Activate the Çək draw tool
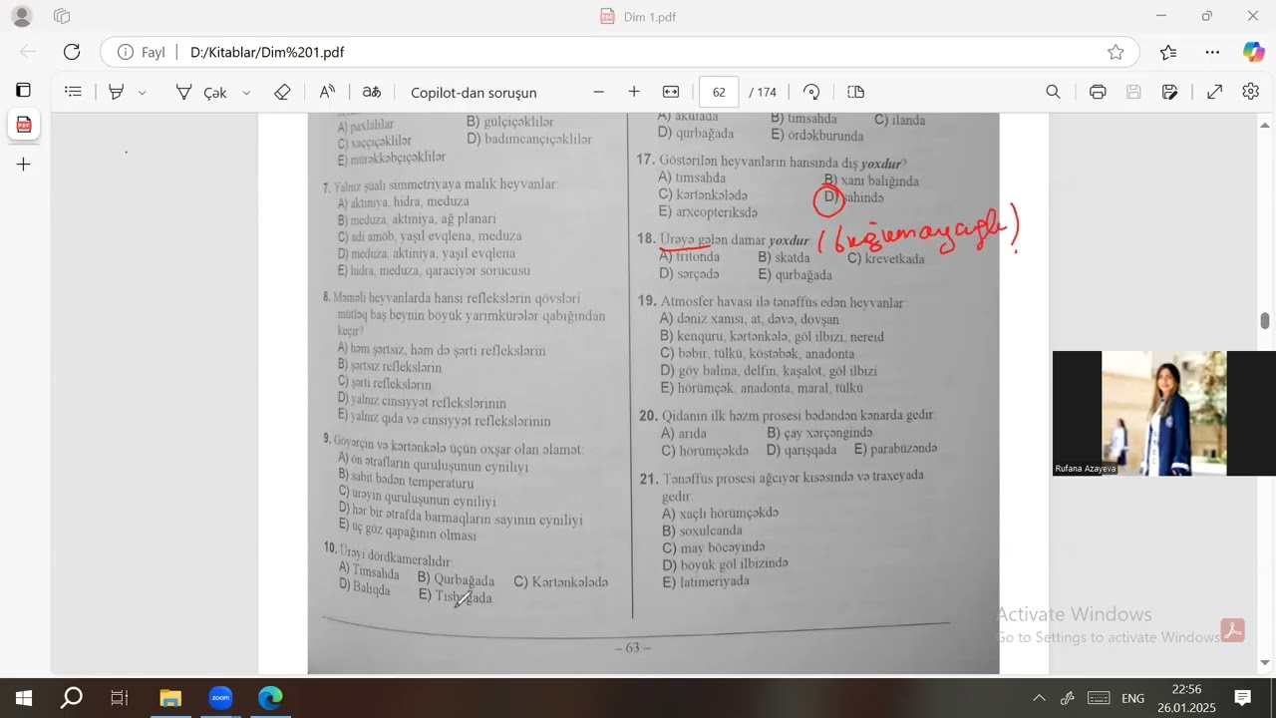Screen dimensions: 1276x718 [x=202, y=92]
